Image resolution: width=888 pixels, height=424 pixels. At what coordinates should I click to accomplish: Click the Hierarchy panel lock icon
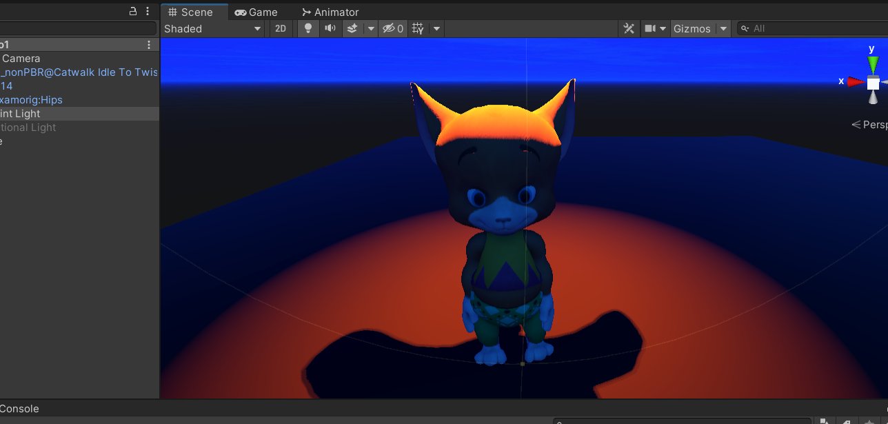coord(133,11)
